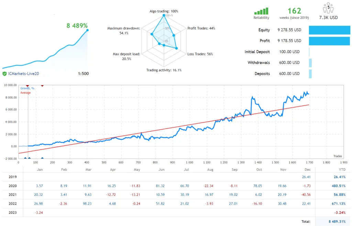Click the subscribers icon showing 5 copiers

328,8
